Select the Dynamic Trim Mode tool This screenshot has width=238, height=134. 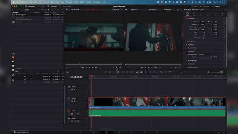(x=114, y=72)
